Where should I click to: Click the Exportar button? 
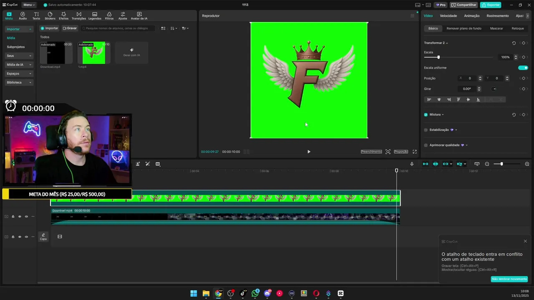[491, 5]
